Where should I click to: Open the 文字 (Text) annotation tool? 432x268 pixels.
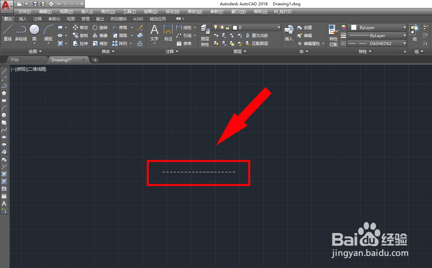click(x=154, y=33)
